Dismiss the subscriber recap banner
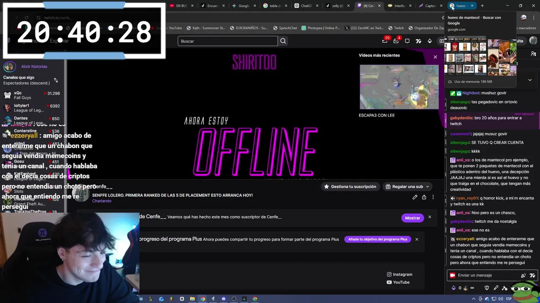This screenshot has width=540, height=303. [x=429, y=217]
